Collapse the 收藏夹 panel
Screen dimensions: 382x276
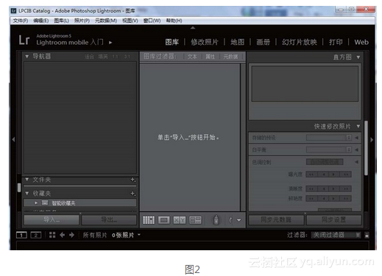tap(27, 194)
